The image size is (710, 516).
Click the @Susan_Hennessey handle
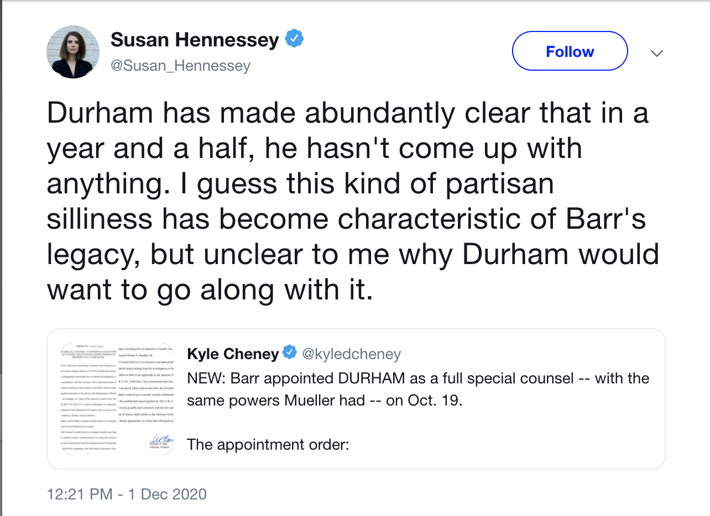coord(180,66)
